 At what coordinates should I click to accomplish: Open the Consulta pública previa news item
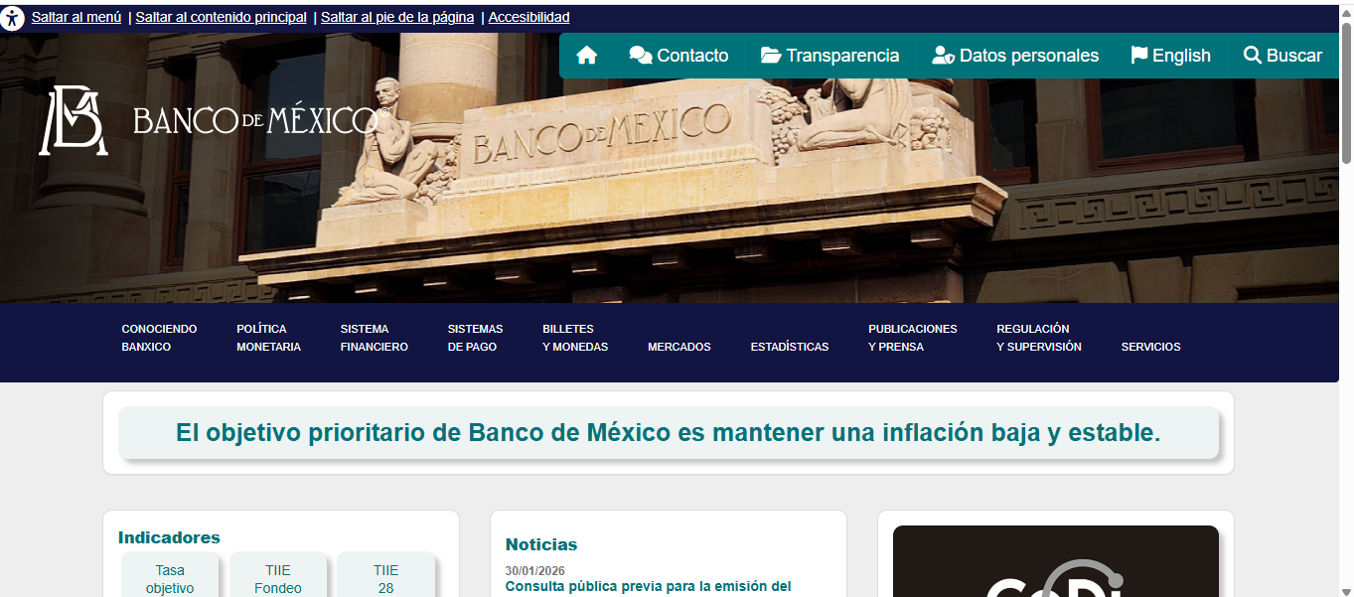pyautogui.click(x=648, y=586)
